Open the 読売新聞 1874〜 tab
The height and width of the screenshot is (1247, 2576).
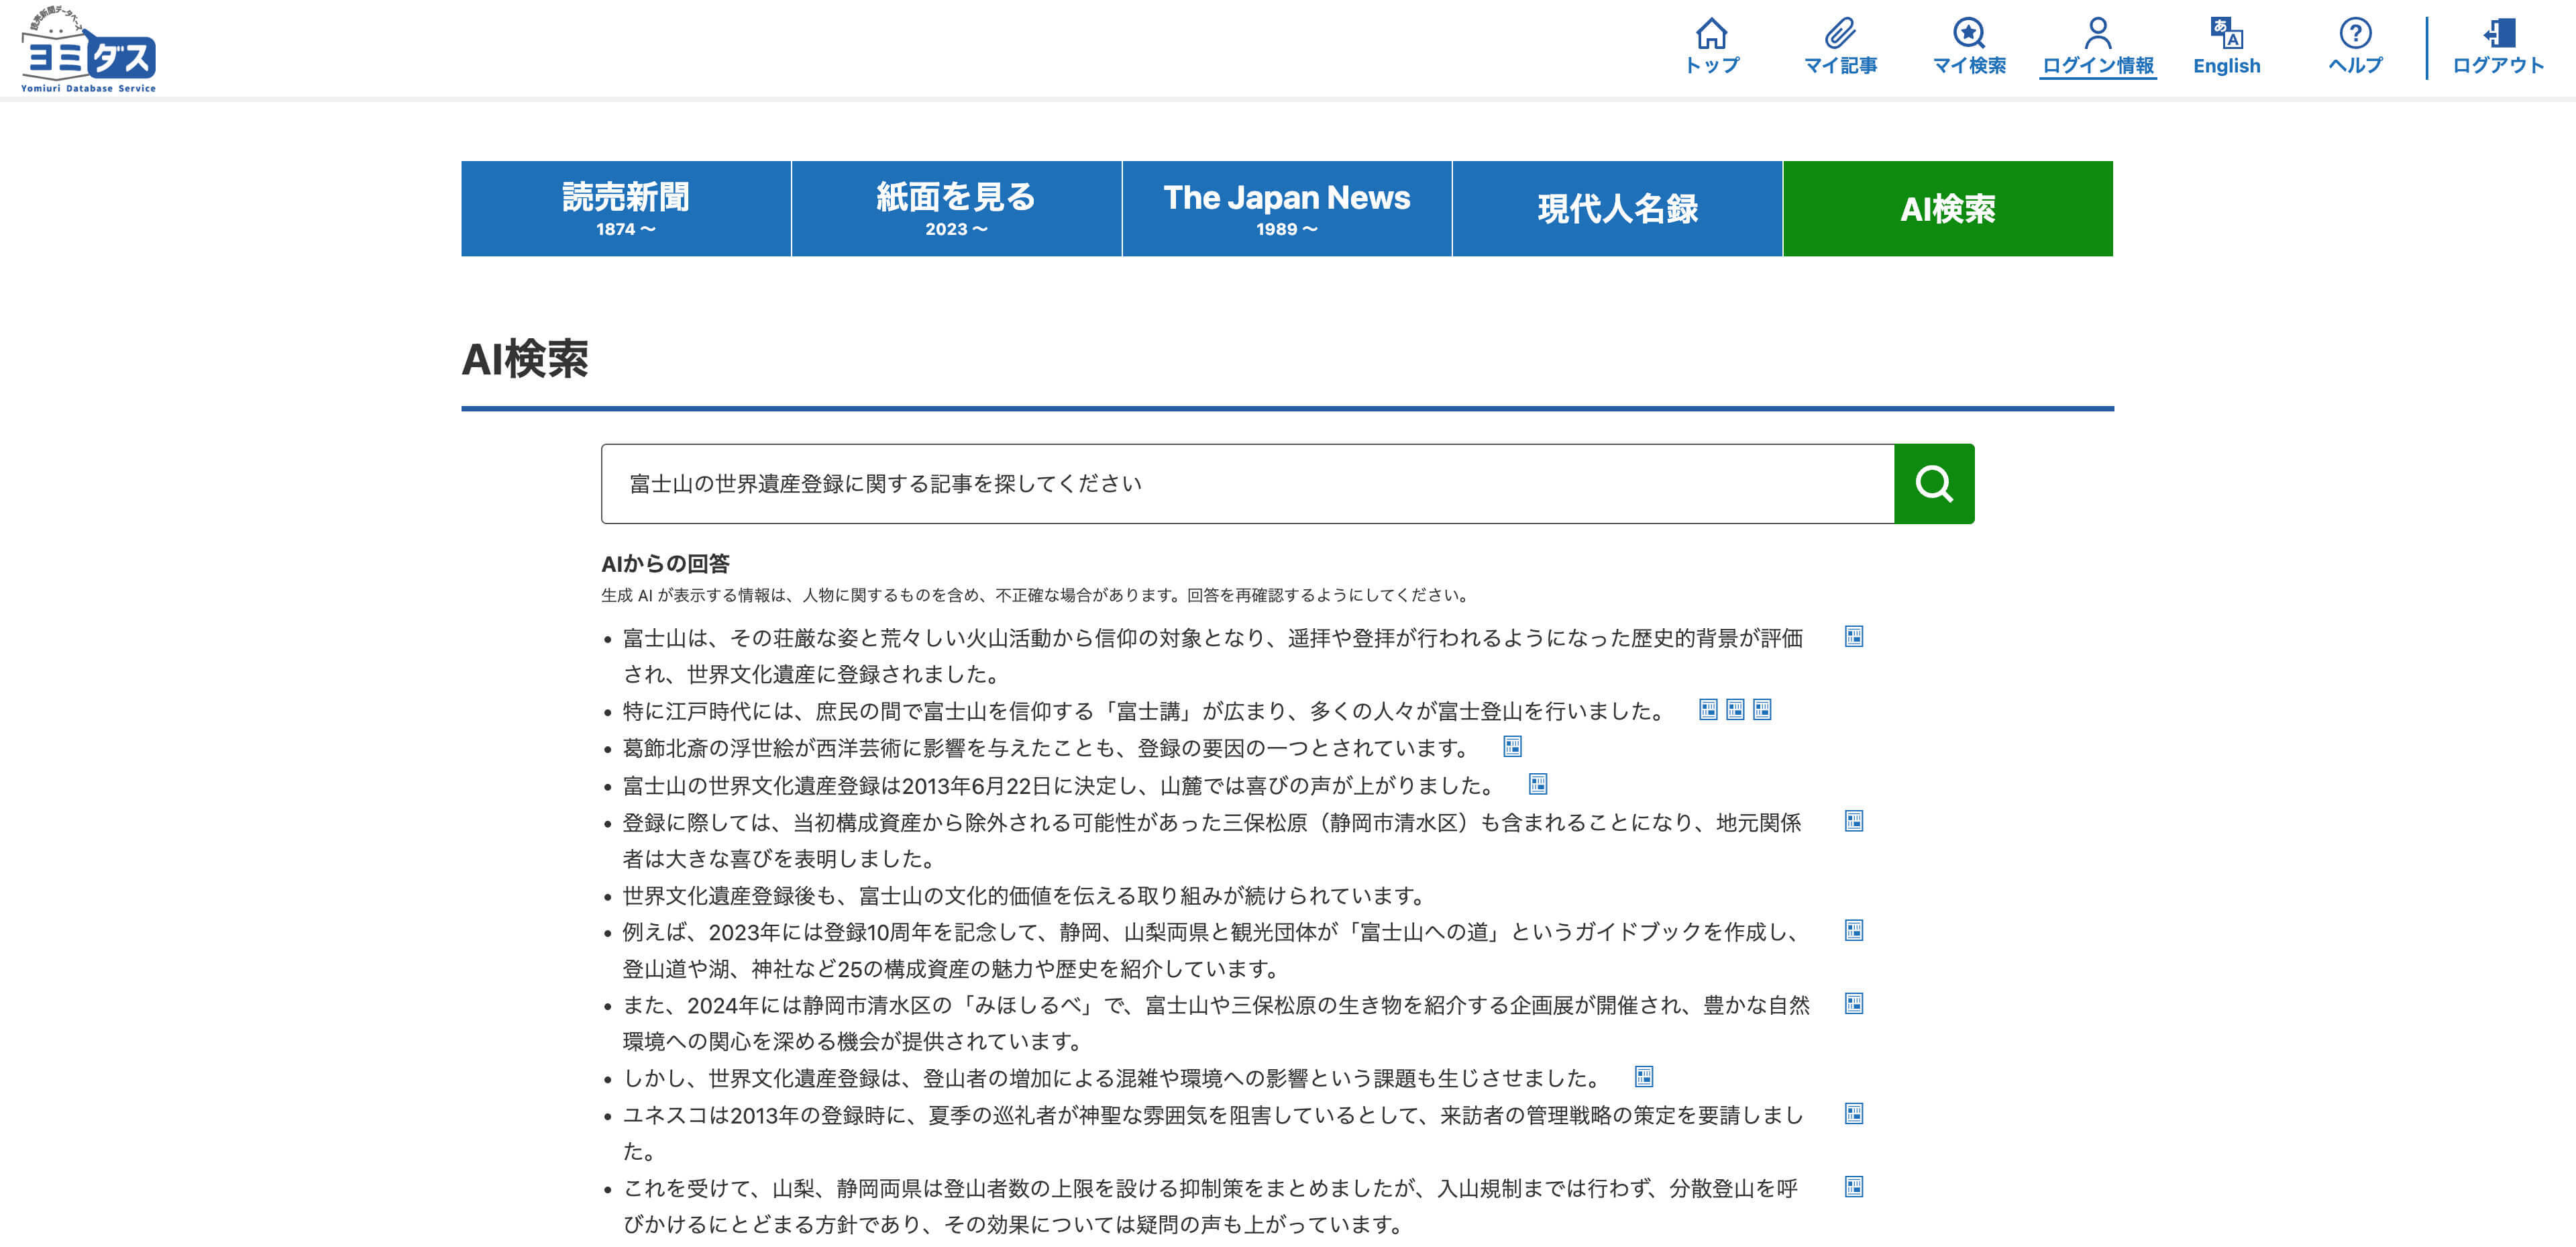point(626,208)
